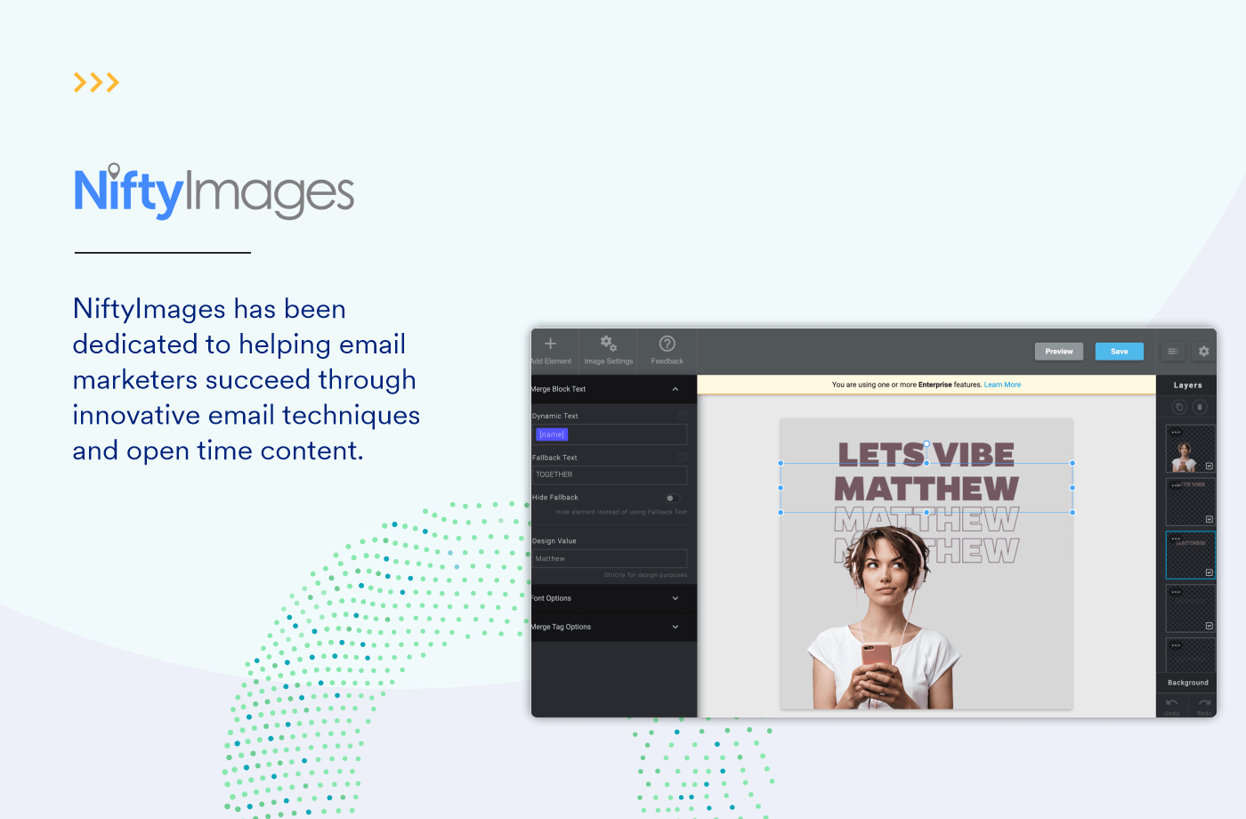1246x819 pixels.
Task: Toggle visibility checkbox on woman photo layer
Action: coord(1210,466)
